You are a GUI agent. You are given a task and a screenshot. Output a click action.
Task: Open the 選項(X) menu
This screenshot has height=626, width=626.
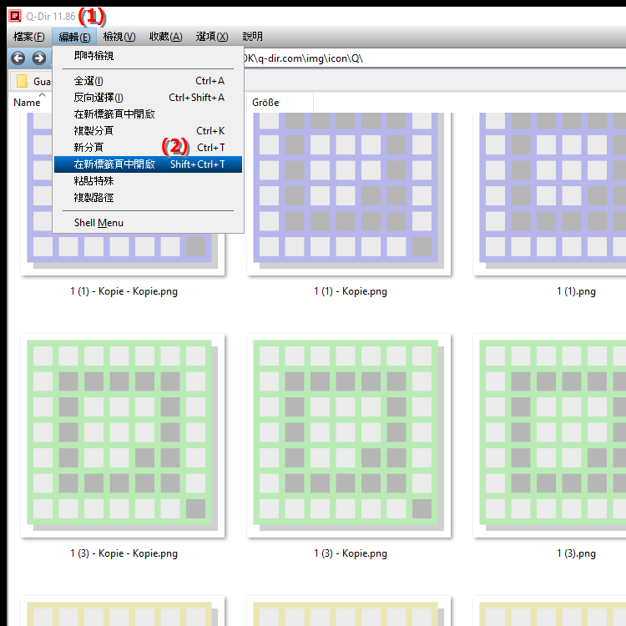[212, 37]
